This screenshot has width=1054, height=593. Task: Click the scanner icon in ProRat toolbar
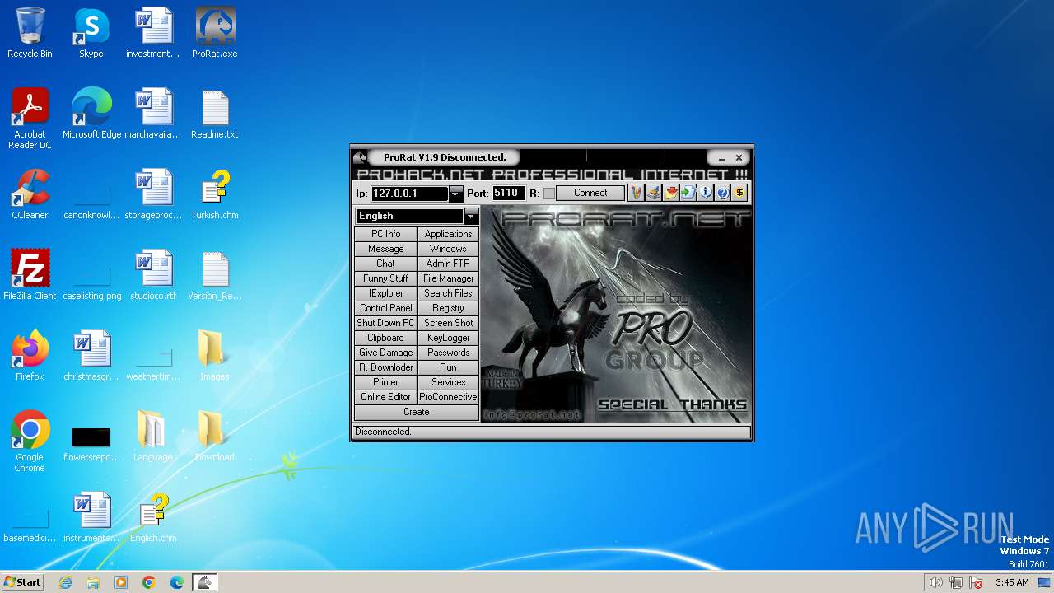tap(653, 193)
